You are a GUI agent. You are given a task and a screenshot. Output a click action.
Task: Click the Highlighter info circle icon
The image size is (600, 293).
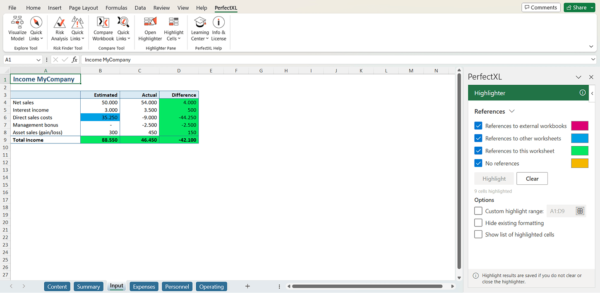pos(583,93)
